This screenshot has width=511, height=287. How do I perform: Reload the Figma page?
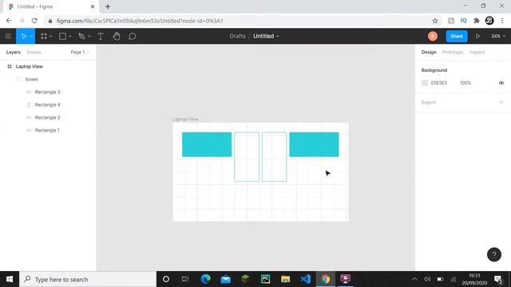pos(34,21)
